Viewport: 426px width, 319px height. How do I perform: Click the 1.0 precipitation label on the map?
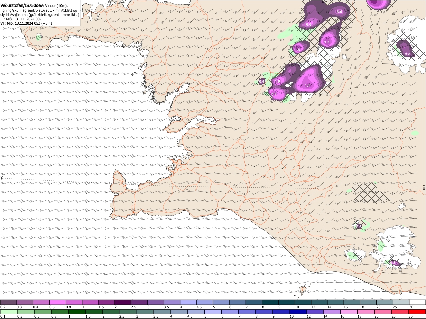277,81
